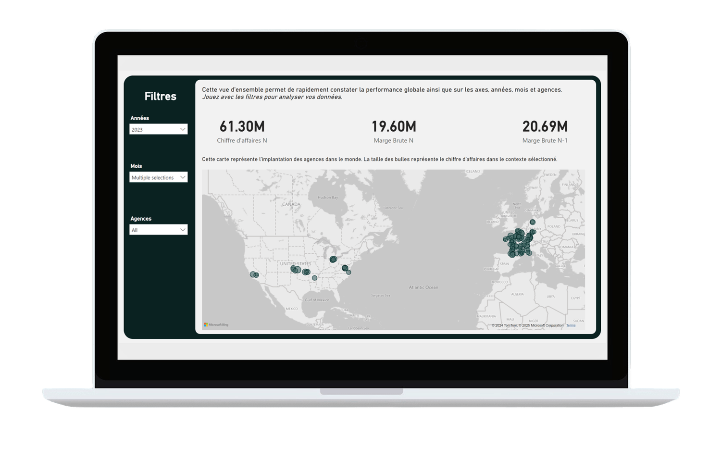The height and width of the screenshot is (460, 721).
Task: Click the "NORWAY" map label
Action: click(x=531, y=187)
